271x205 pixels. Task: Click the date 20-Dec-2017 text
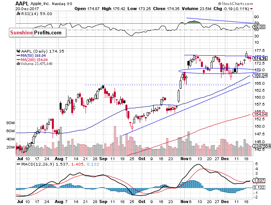(x=27, y=9)
